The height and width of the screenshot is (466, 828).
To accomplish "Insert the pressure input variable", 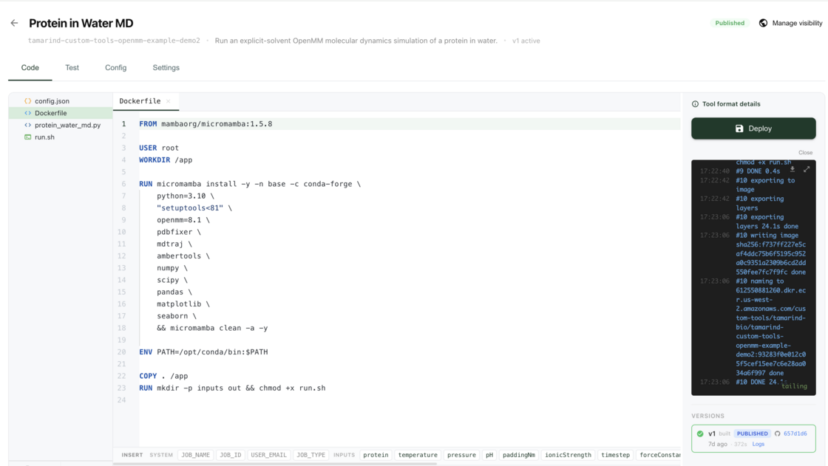I will (461, 455).
